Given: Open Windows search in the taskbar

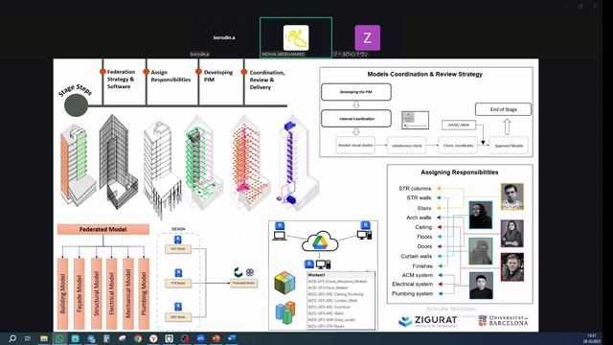Looking at the screenshot, I should click(12, 338).
